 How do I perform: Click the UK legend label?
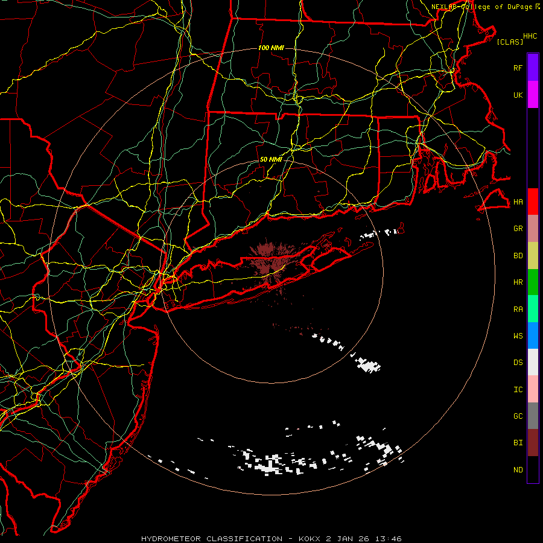518,95
